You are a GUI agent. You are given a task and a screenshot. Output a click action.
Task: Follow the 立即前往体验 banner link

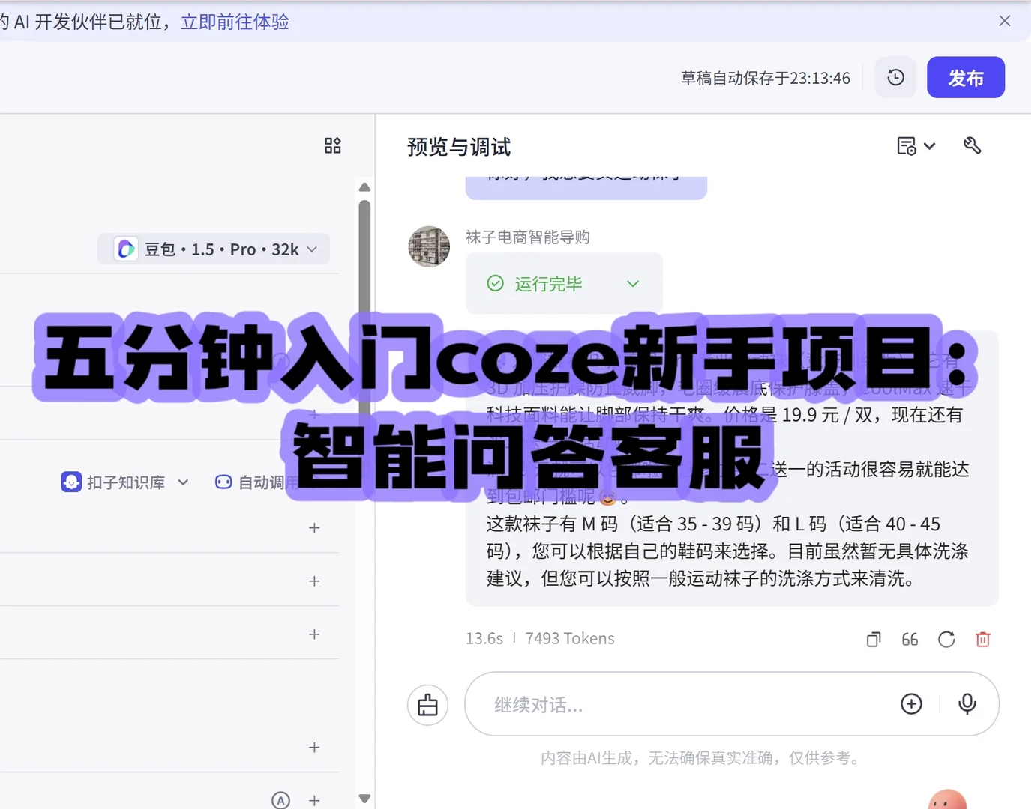click(235, 22)
